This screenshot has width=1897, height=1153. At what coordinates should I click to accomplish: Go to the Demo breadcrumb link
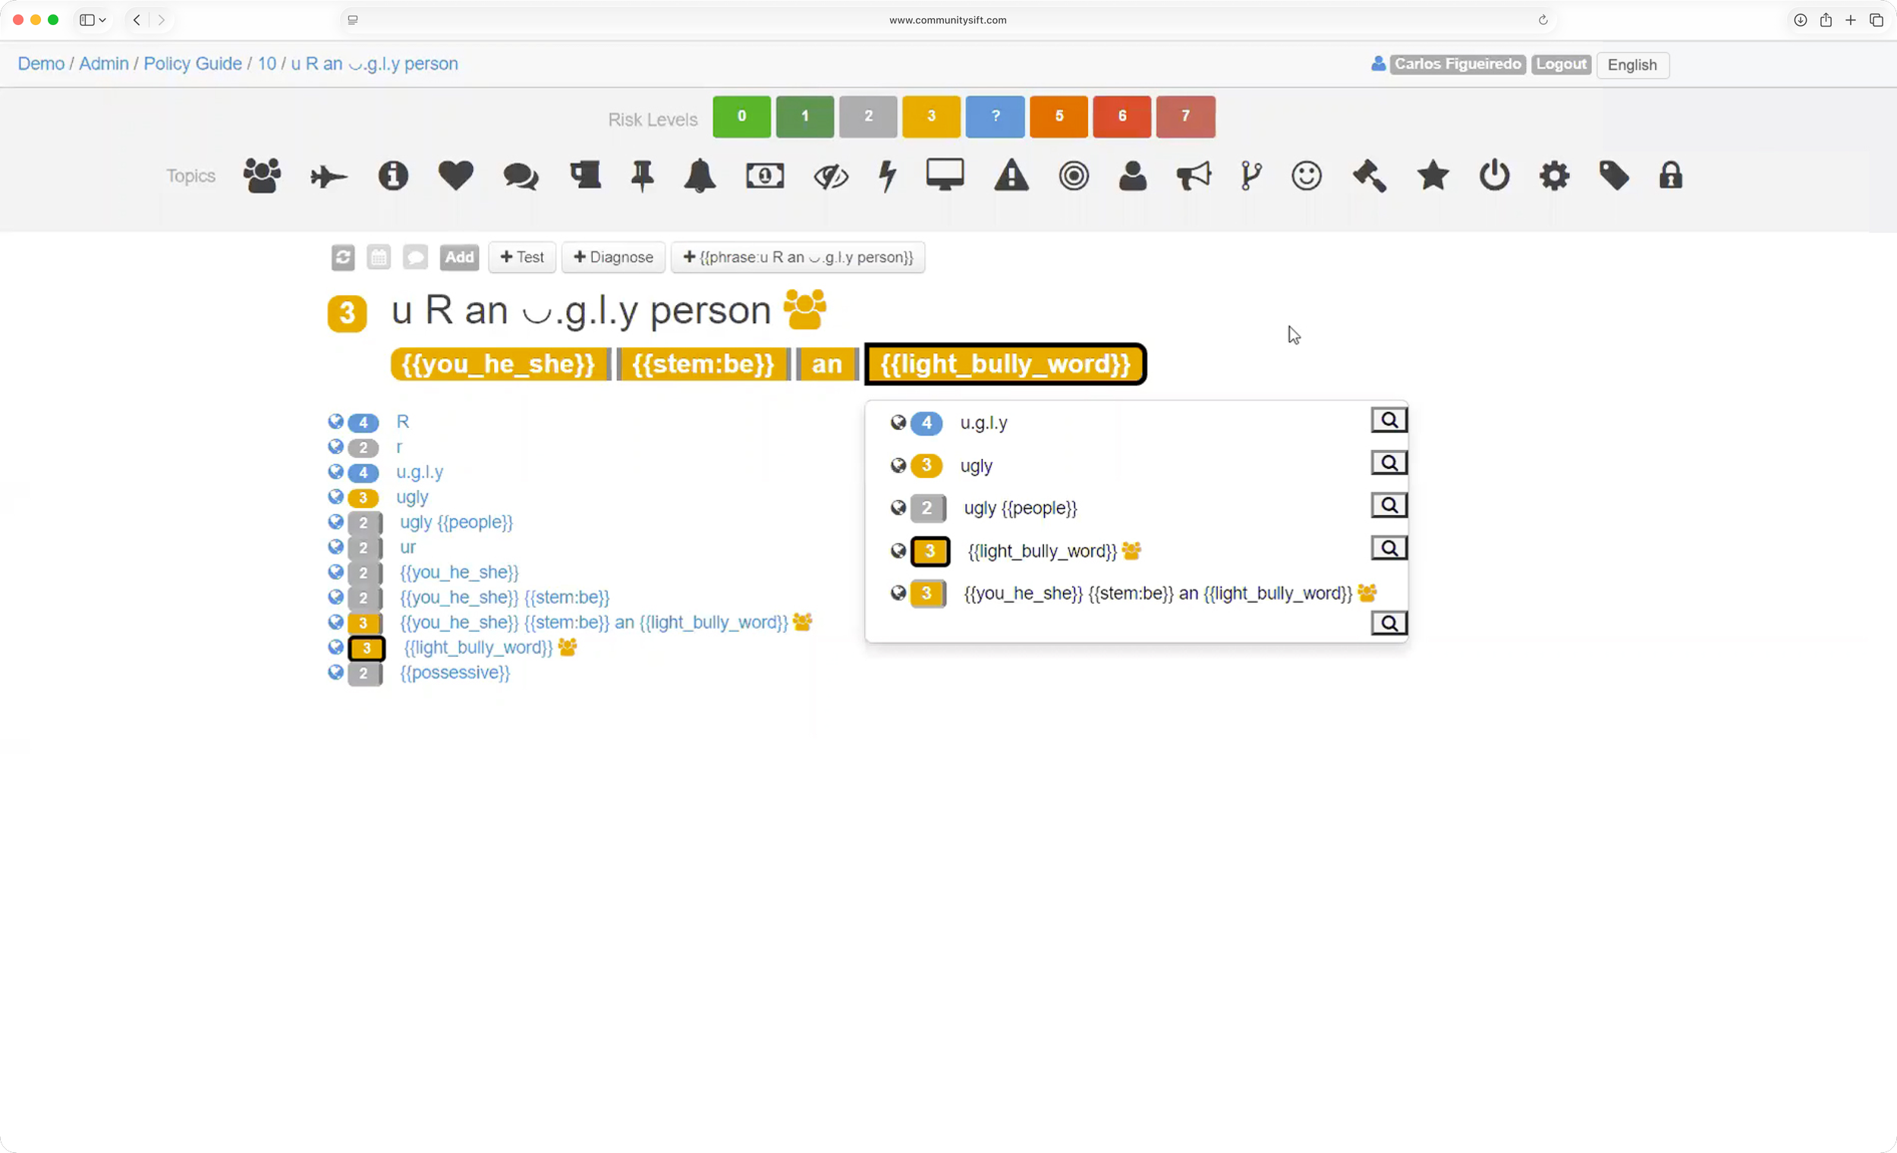tap(41, 64)
